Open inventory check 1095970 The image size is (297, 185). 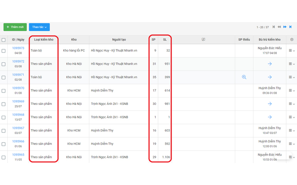tap(18, 88)
